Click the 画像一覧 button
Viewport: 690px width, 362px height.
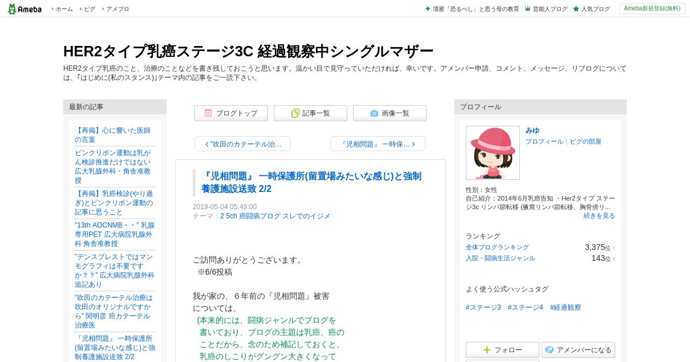[390, 113]
